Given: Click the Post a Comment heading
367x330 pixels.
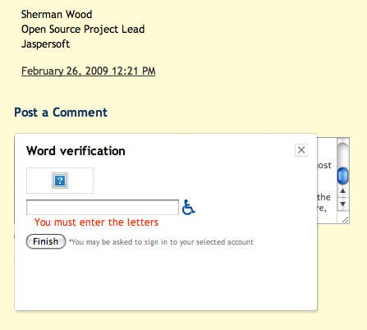Looking at the screenshot, I should pos(61,112).
